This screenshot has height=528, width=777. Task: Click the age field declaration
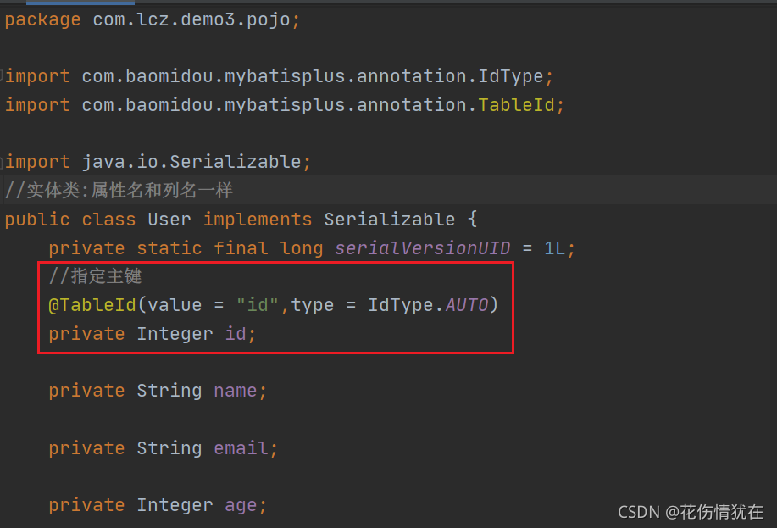[157, 505]
